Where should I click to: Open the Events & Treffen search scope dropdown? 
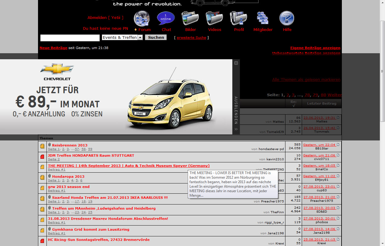[x=122, y=37]
